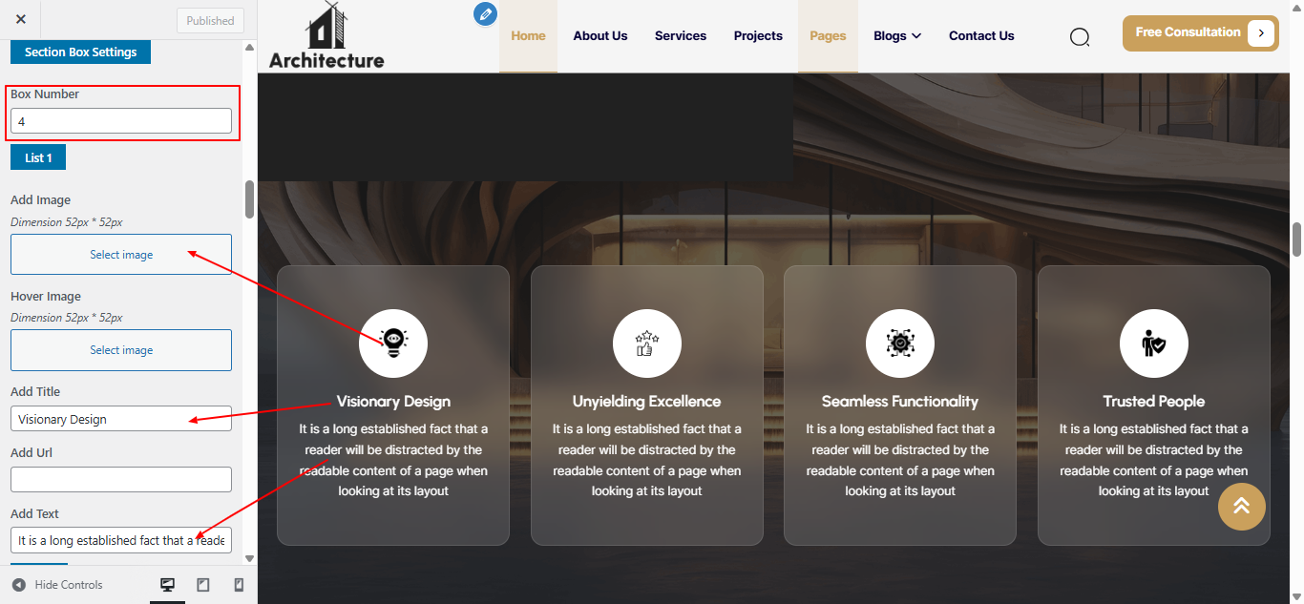1304x604 pixels.
Task: Expand the Blogs dropdown menu
Action: (x=896, y=35)
